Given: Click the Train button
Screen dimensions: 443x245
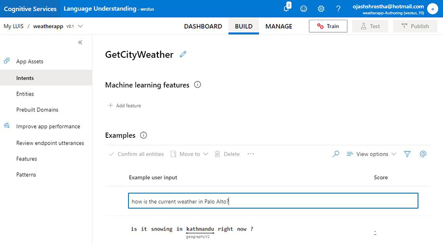Looking at the screenshot, I should [x=328, y=26].
